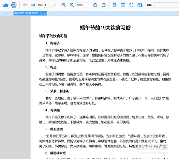
Task: Rotate the page counterclockwise
Action: click(x=95, y=5)
